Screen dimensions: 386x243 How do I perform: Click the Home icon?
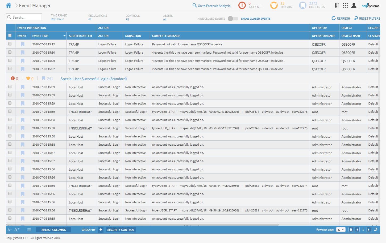pos(9,5)
